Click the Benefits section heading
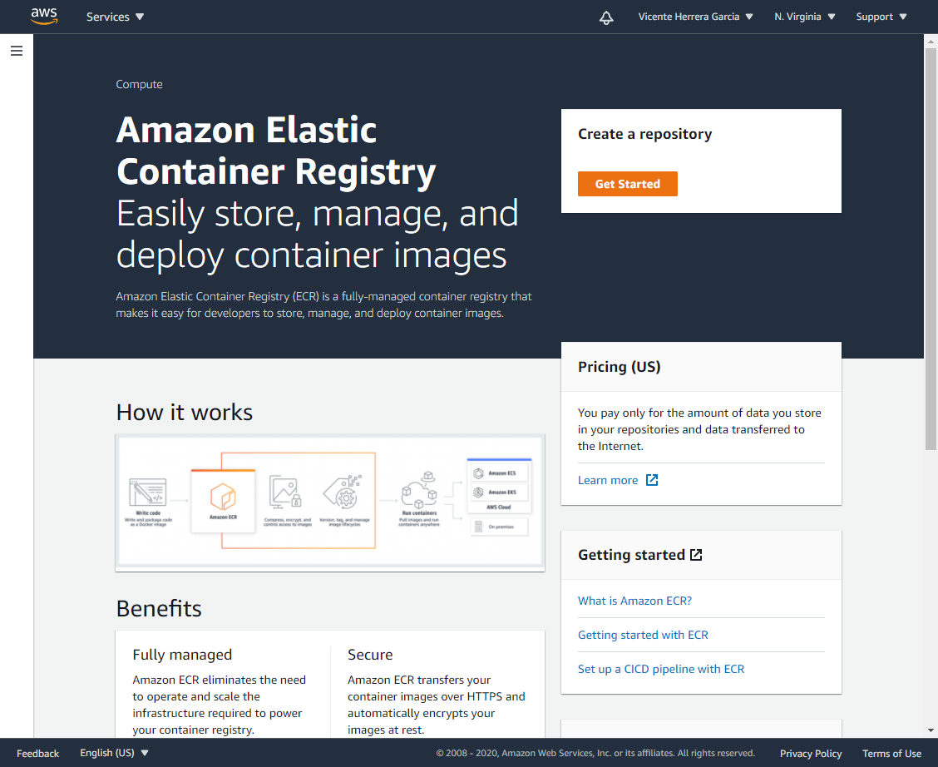 click(159, 608)
